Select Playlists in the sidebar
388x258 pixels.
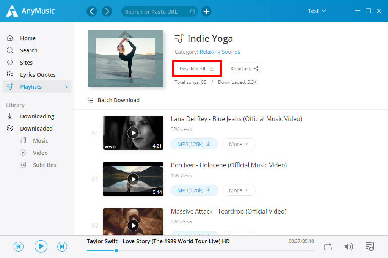(x=37, y=87)
